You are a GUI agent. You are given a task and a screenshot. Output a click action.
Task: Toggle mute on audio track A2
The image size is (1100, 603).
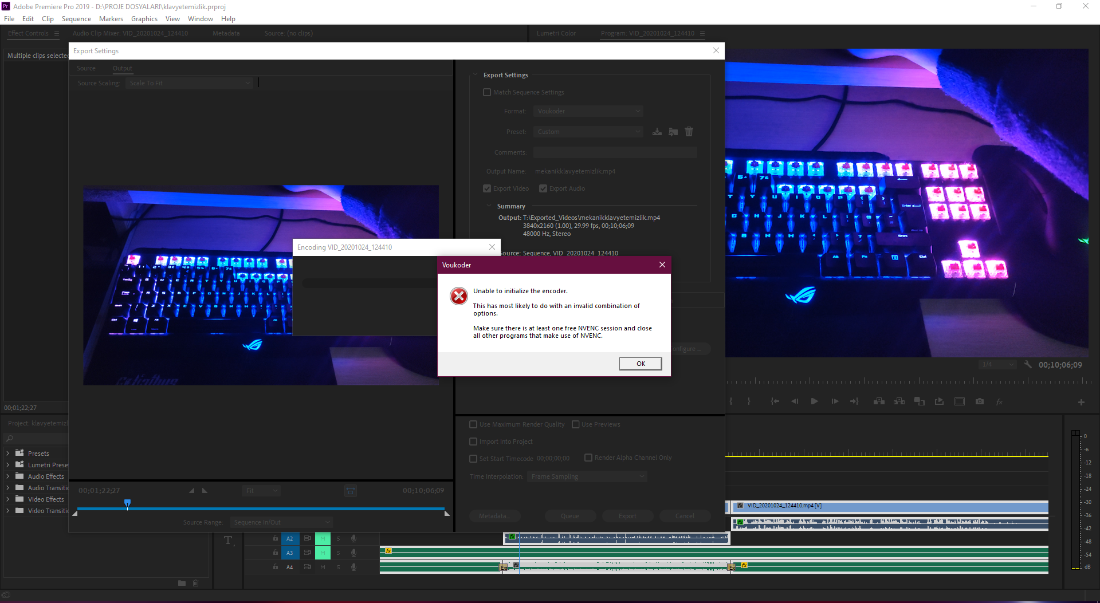323,538
